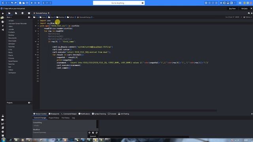Go forward with the right arrow icon
The width and height of the screenshot is (253, 142).
coord(6,3)
